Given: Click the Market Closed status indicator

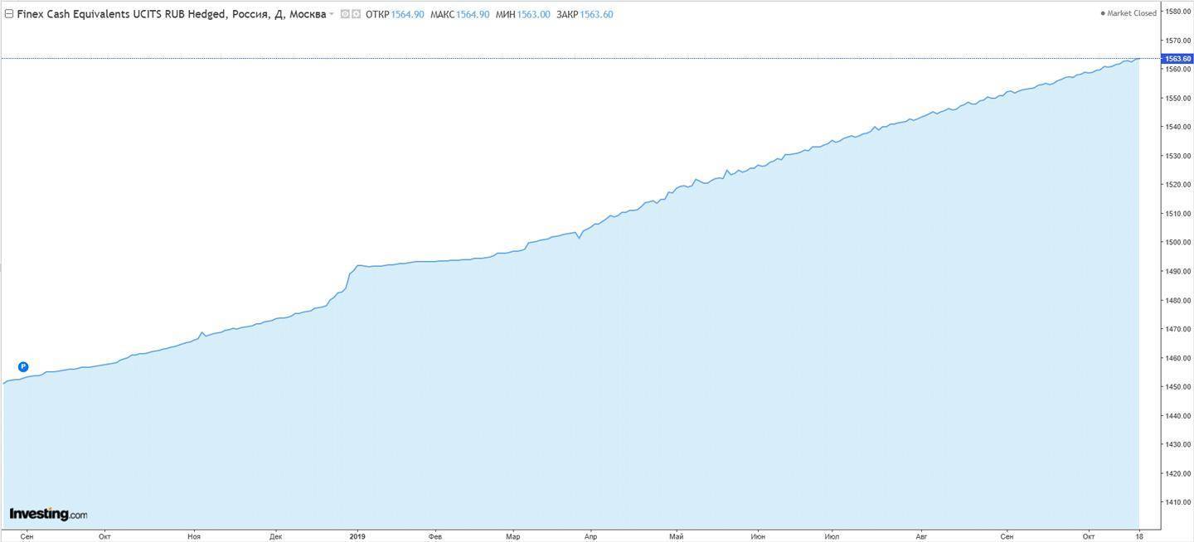Looking at the screenshot, I should [x=1128, y=13].
